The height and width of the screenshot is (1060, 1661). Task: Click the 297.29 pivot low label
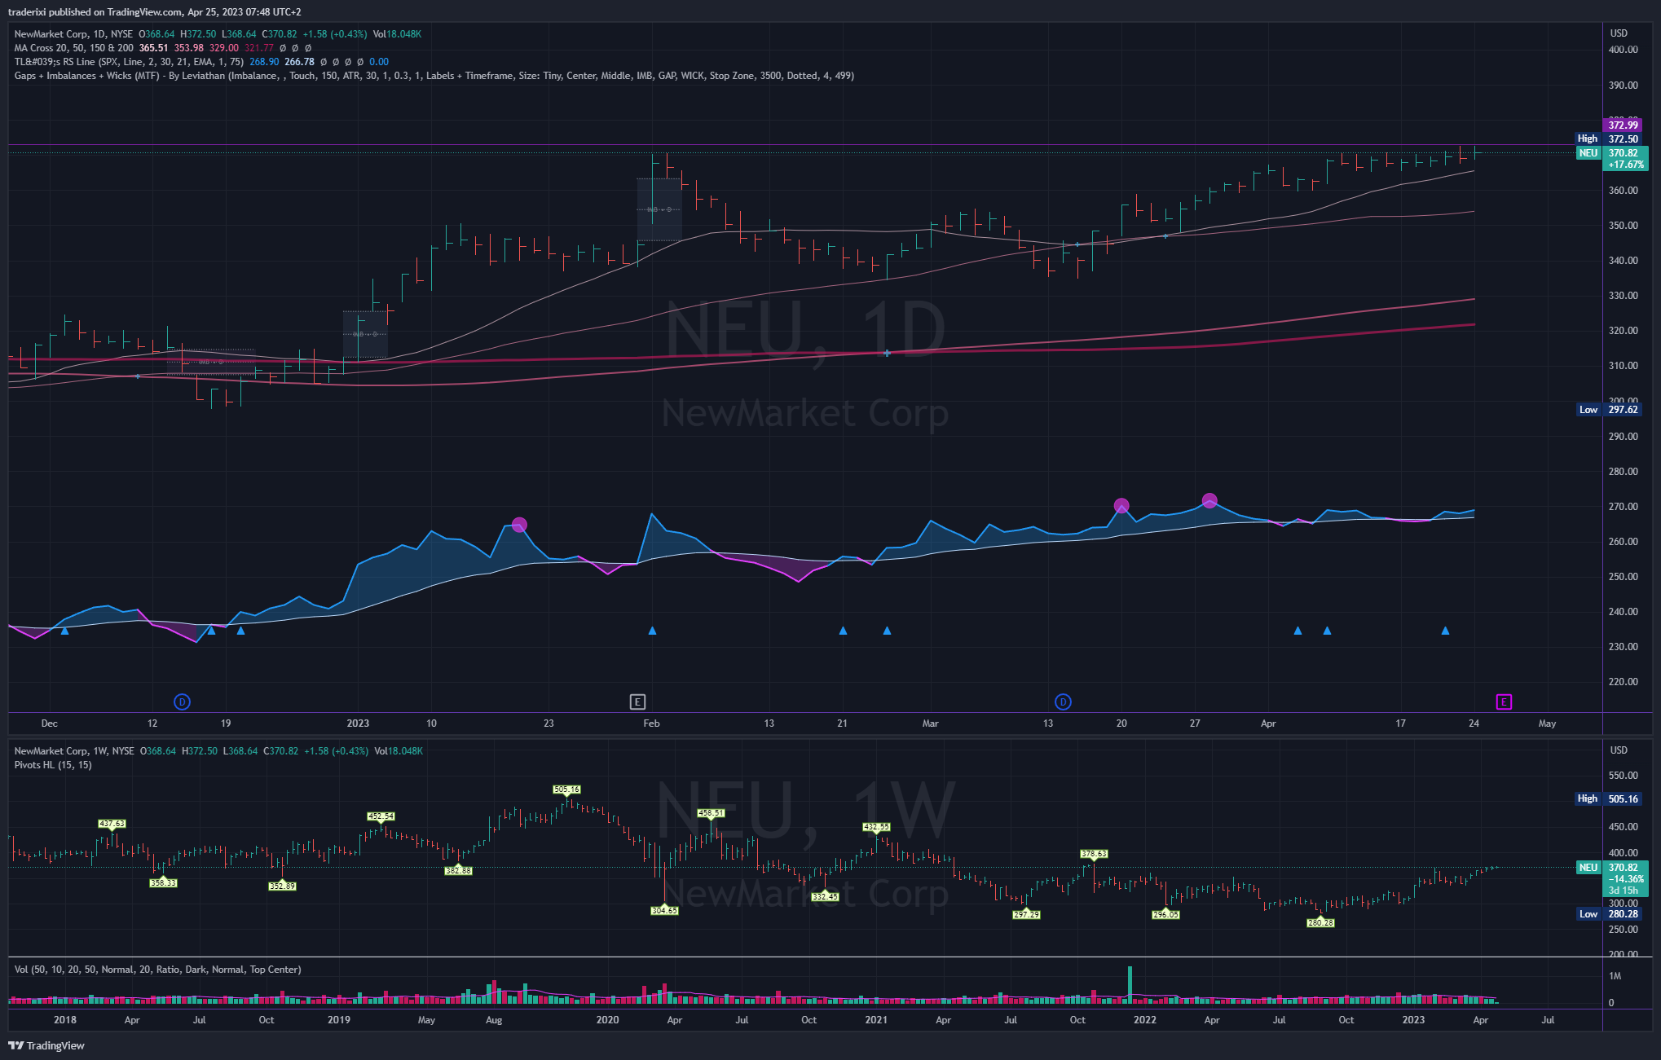[1026, 914]
